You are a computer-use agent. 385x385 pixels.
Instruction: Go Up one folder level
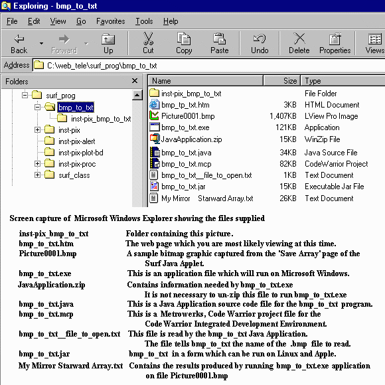click(x=108, y=43)
